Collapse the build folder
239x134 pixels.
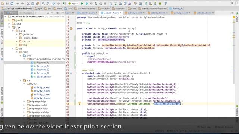(13, 31)
